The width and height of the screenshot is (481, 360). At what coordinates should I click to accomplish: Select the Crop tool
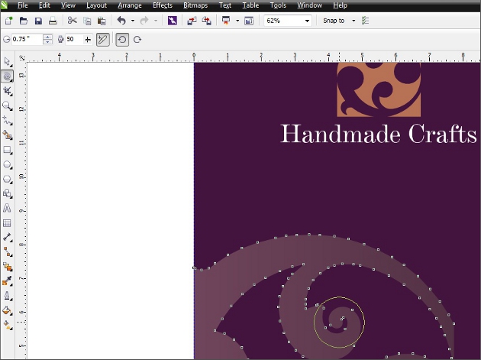[7, 91]
